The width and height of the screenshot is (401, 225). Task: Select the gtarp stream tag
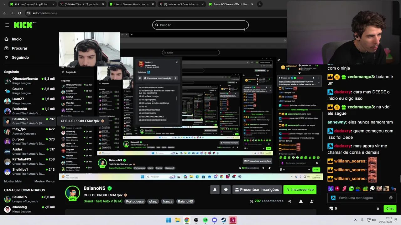tap(153, 201)
